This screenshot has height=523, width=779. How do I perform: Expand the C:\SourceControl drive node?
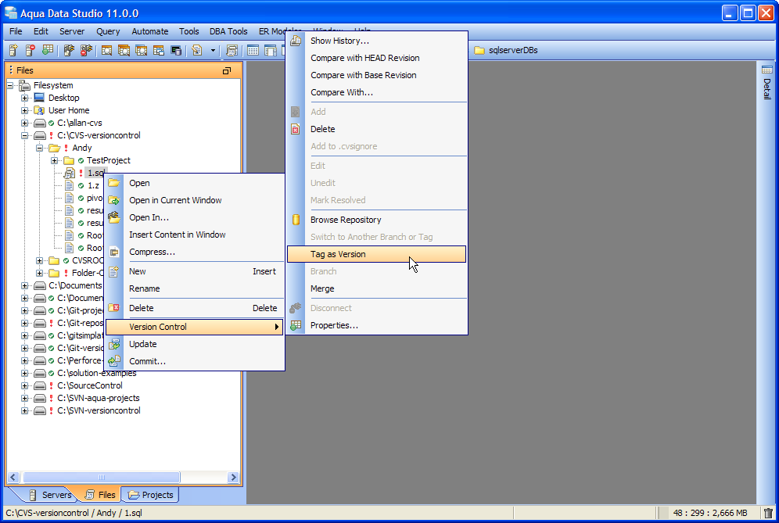25,385
